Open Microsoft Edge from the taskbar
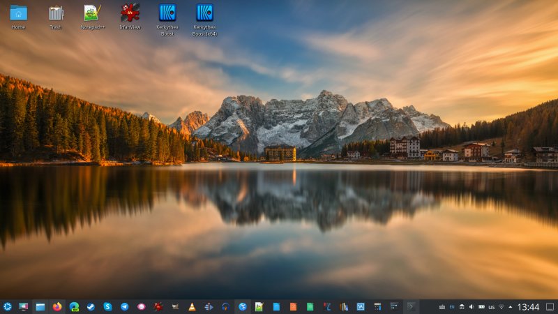The width and height of the screenshot is (558, 314). tap(74, 306)
